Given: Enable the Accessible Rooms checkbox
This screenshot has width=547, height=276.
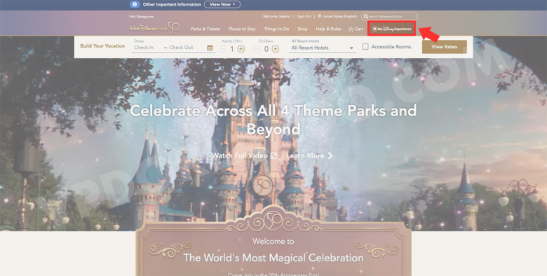Looking at the screenshot, I should (x=365, y=47).
